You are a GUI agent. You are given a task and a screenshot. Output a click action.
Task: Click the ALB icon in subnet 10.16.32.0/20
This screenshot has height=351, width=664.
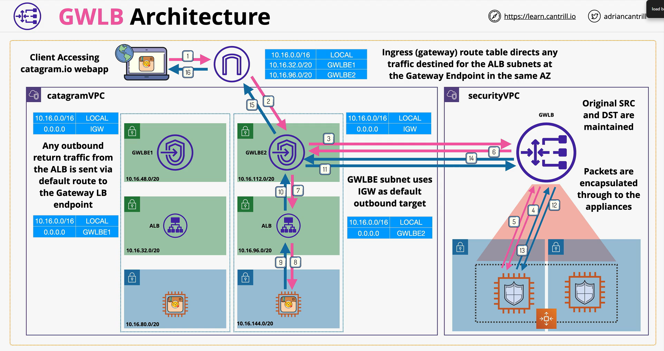pyautogui.click(x=175, y=226)
